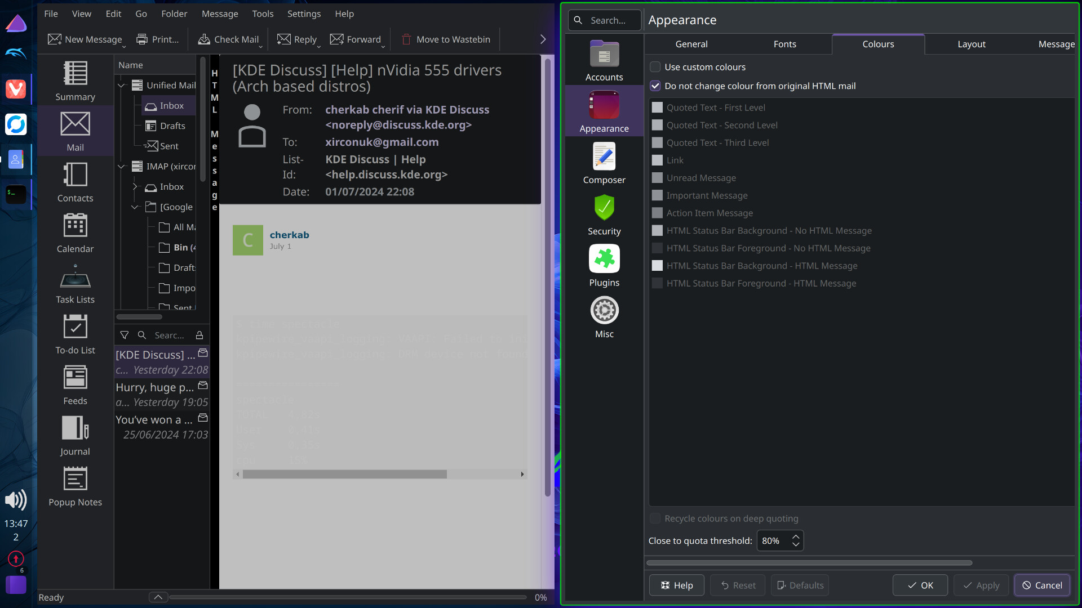Open the Misc settings page
This screenshot has width=1082, height=608.
click(x=604, y=317)
